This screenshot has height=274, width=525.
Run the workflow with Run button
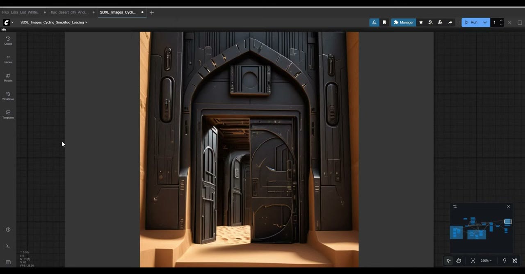471,23
